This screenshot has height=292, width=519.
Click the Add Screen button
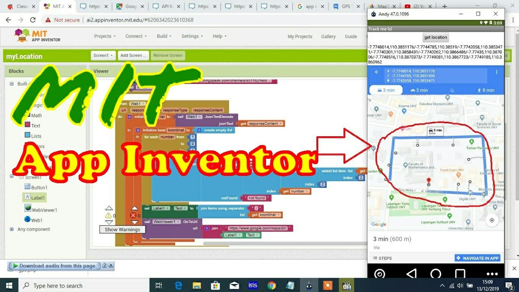coord(134,56)
